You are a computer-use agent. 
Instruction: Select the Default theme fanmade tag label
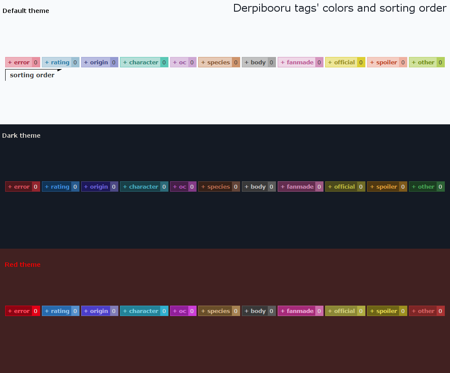[300, 62]
